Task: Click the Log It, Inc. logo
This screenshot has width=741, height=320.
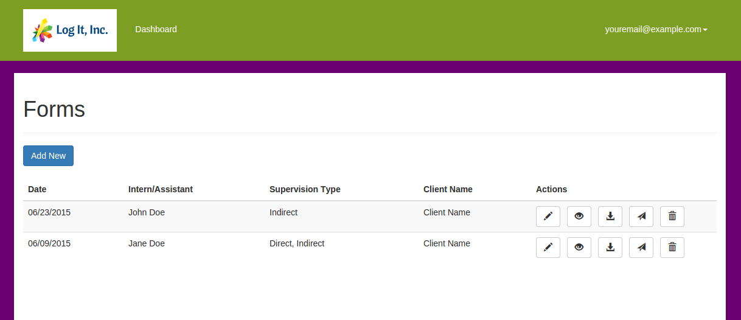Action: pos(70,30)
